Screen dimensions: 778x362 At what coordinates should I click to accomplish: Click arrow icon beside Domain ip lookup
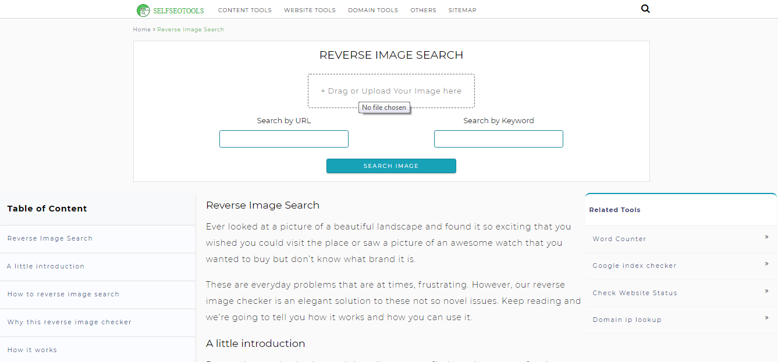766,318
